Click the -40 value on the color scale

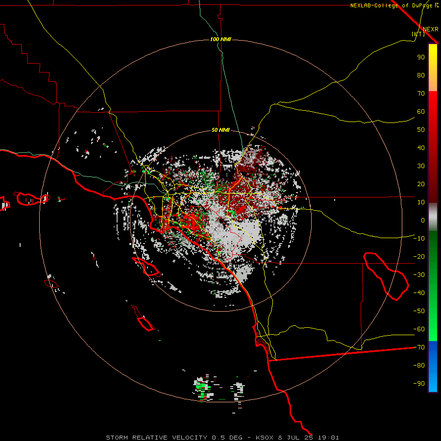[x=419, y=293]
